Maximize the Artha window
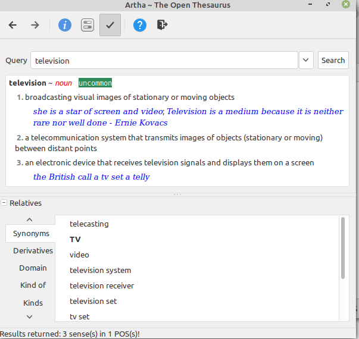 pos(328,4)
